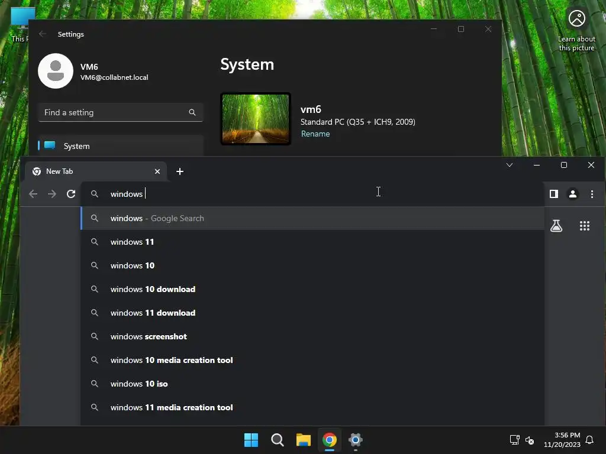Choose 'windows 10' suggestion
606x454 pixels.
(x=312, y=265)
